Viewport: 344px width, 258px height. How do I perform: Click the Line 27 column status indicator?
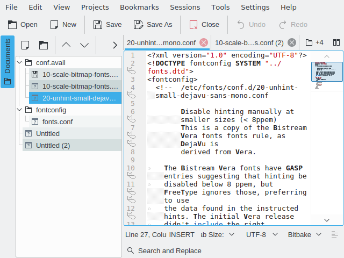pos(146,235)
